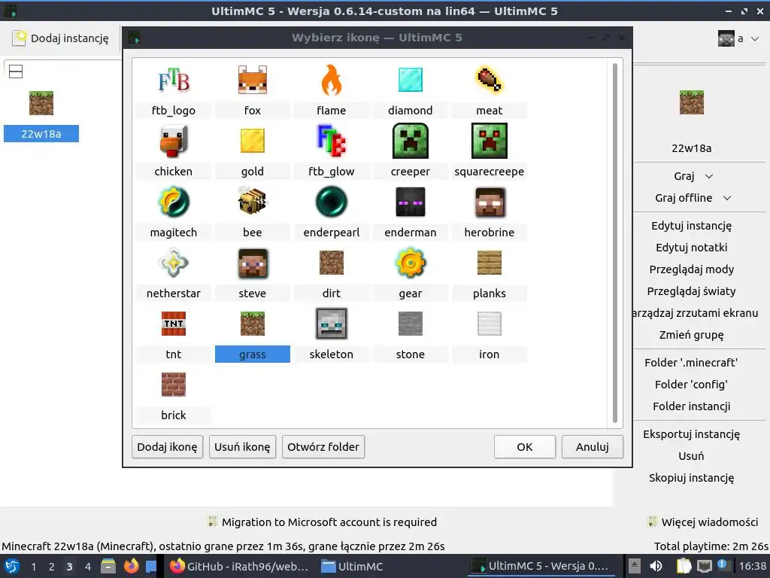Expand the Graj dropdown arrow

tap(709, 176)
